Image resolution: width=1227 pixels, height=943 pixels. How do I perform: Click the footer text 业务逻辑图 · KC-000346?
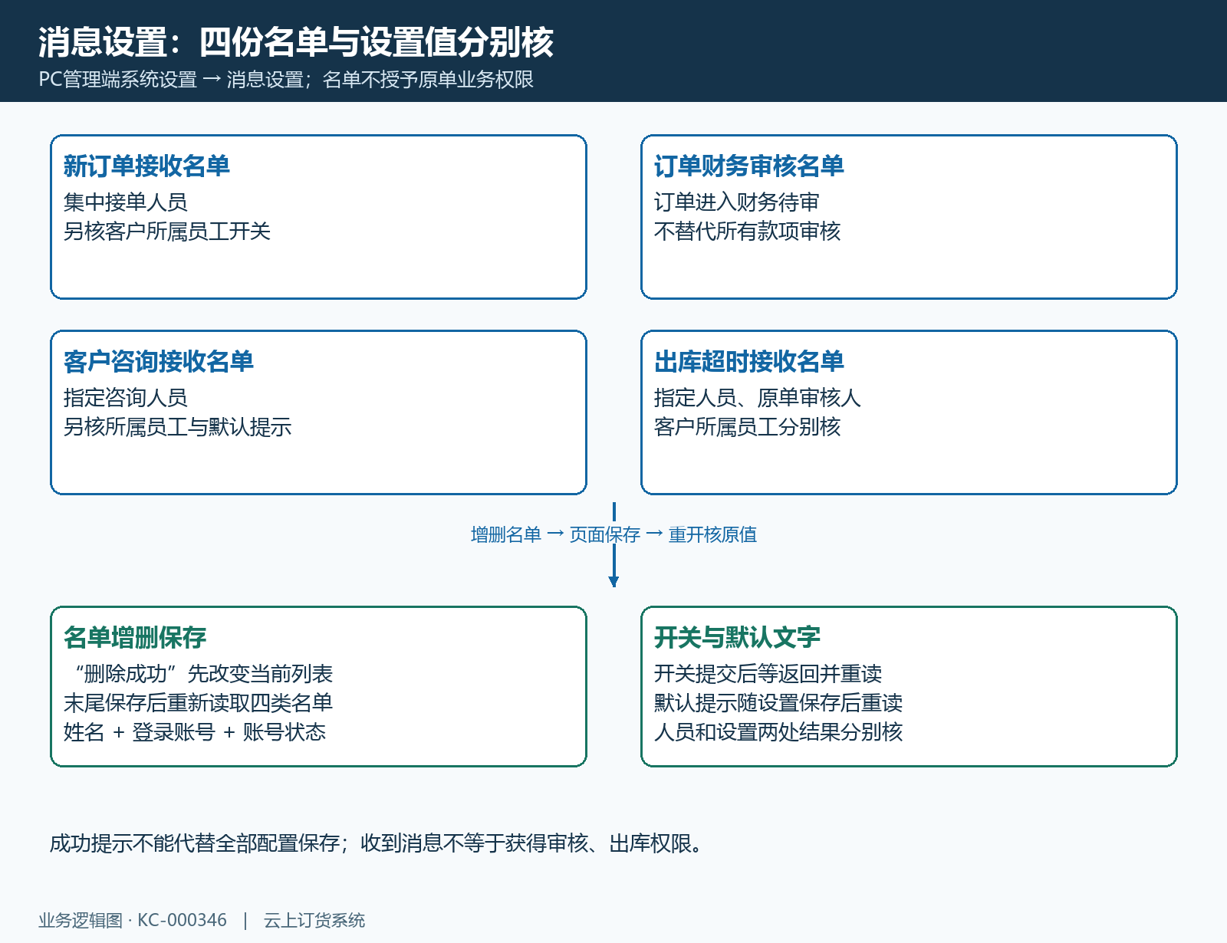(x=133, y=920)
